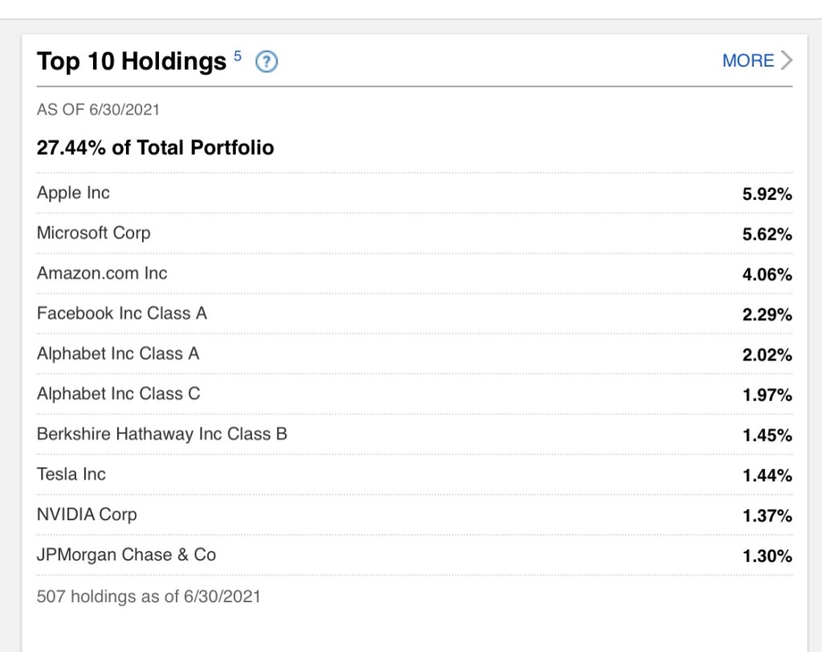This screenshot has height=652, width=822.
Task: Select the Microsoft Corp holding
Action: [93, 233]
